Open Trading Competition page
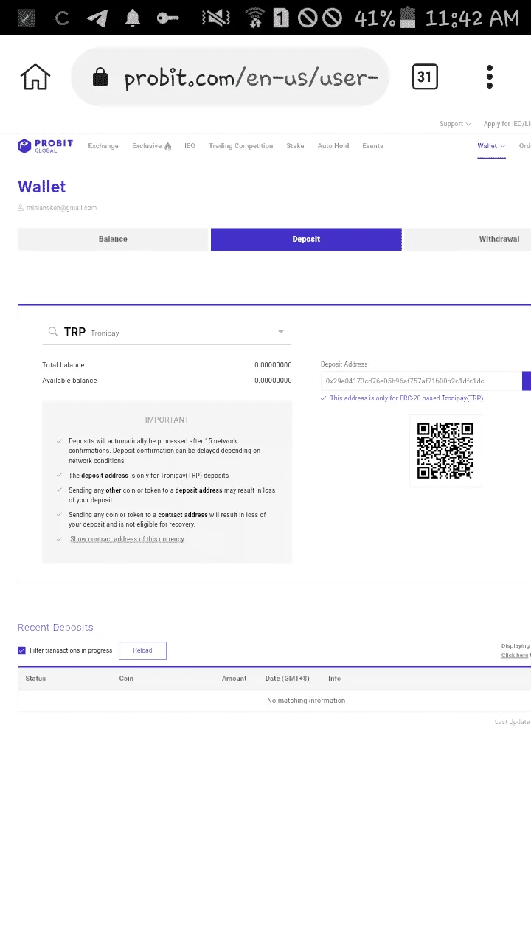Screen dimensions: 531x944 pos(240,146)
